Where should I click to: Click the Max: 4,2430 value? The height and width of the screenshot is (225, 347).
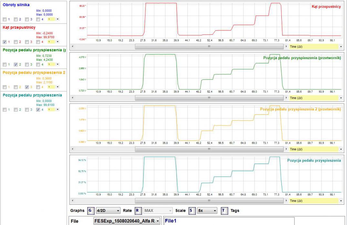45,60
